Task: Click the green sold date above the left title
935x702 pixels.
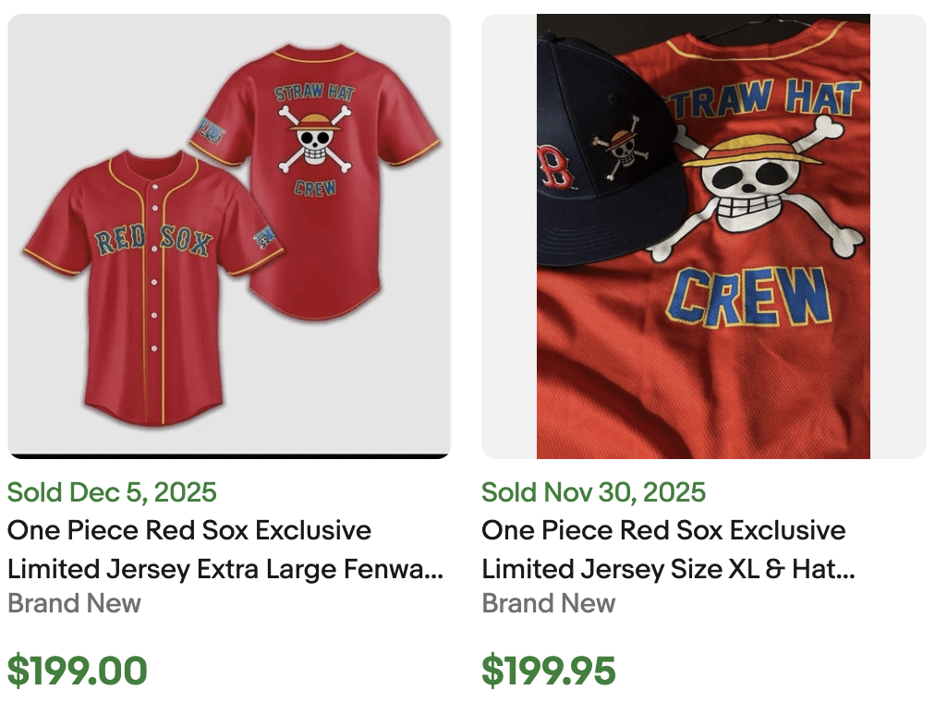Action: click(111, 492)
